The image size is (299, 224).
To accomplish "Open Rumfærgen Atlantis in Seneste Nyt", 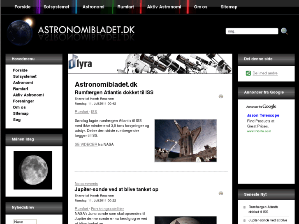I will tap(263, 209).
